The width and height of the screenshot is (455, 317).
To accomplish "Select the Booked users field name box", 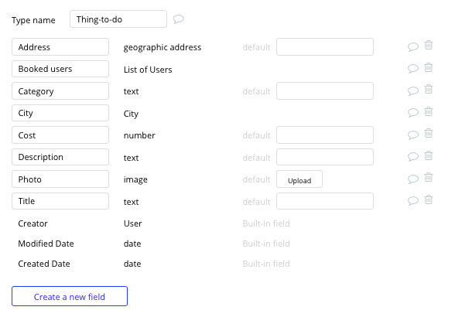I will pyautogui.click(x=60, y=69).
